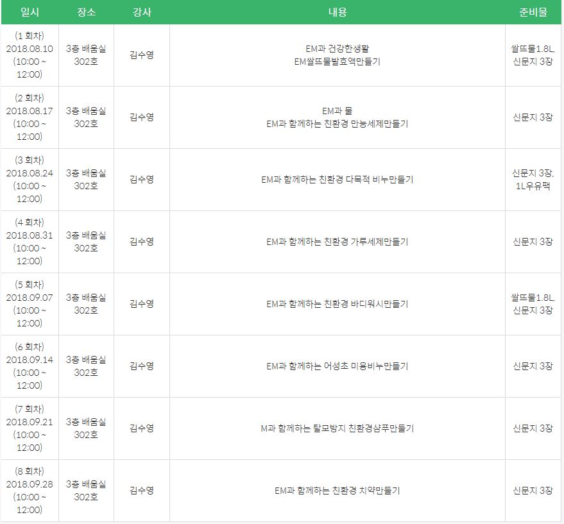
Task: Select the 4 회차 2018.08.31 date cell
Action: click(x=29, y=242)
